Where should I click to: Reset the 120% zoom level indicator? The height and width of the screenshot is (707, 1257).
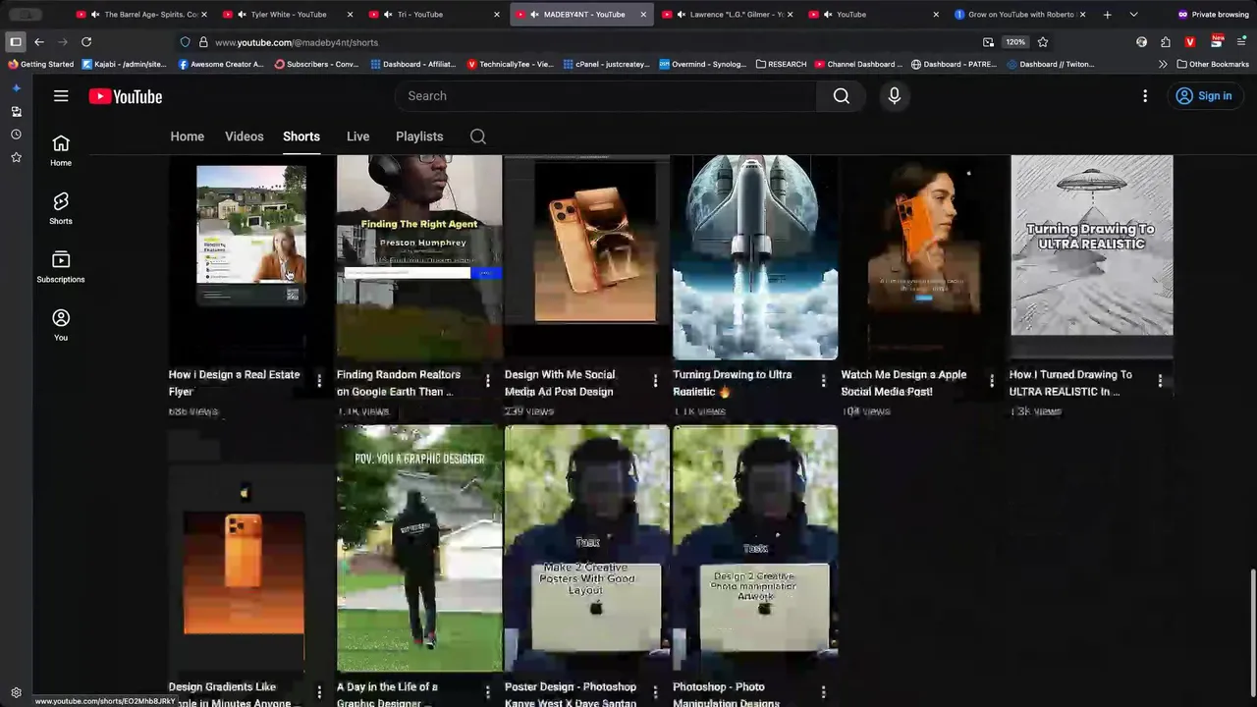pos(1015,42)
